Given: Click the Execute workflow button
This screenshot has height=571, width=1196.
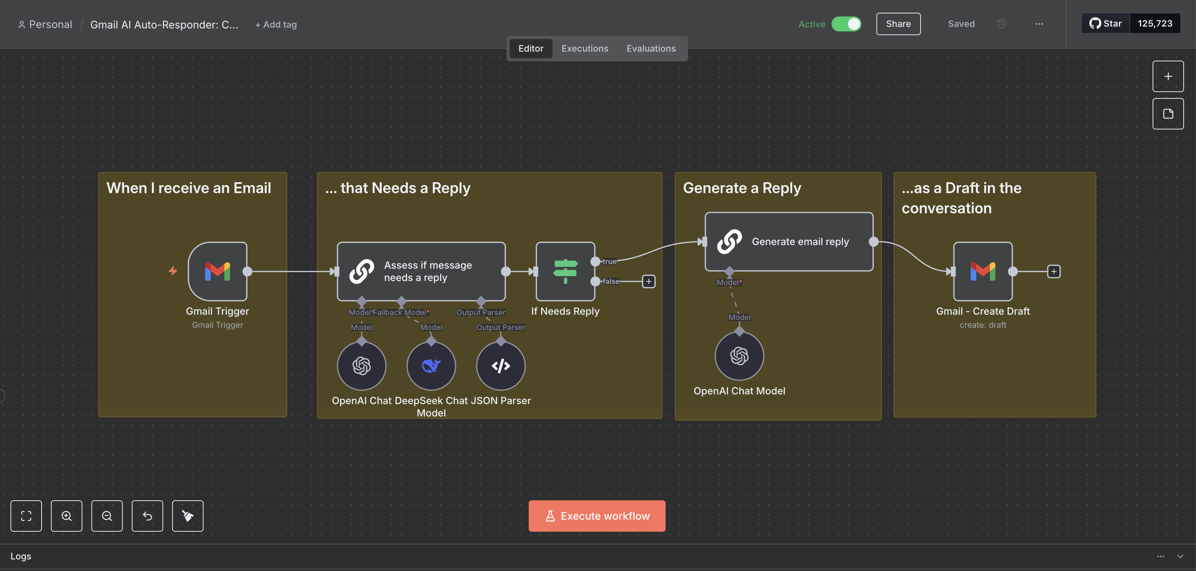Looking at the screenshot, I should click(597, 516).
